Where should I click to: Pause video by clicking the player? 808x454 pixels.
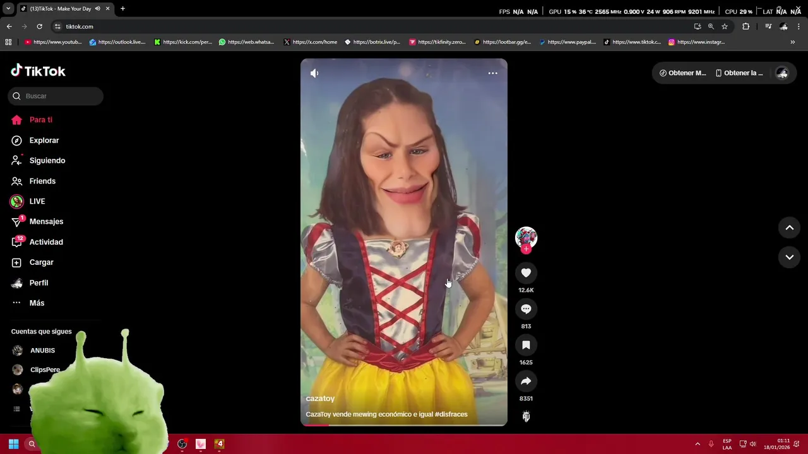[404, 242]
